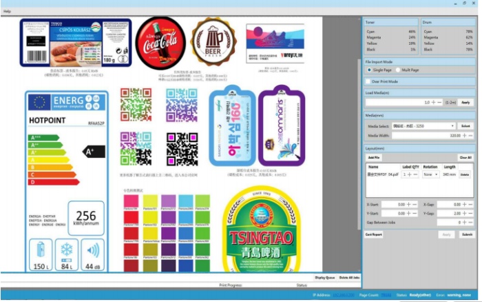The width and height of the screenshot is (482, 302).
Task: Click the Media Width input field
Action: [x=427, y=135]
